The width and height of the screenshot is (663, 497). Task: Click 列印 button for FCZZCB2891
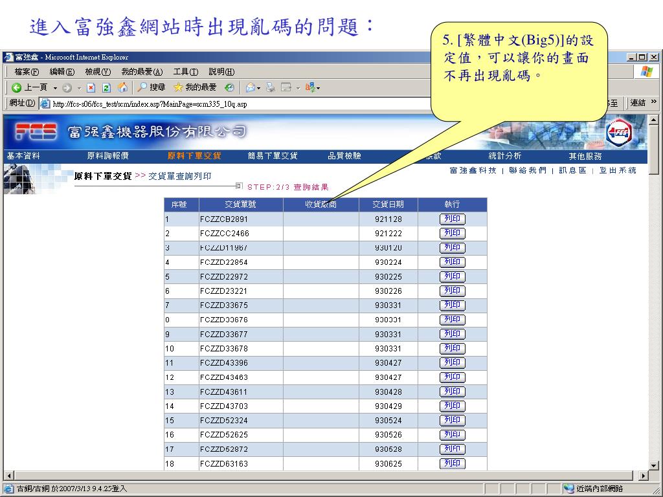tap(452, 219)
